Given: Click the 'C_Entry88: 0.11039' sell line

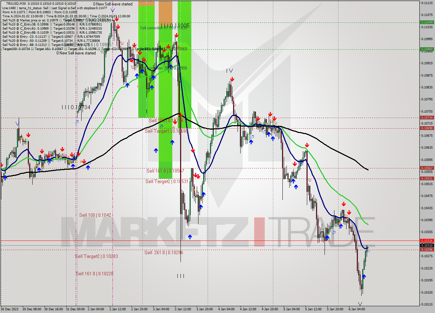Looking at the screenshot, I should point(52,32).
